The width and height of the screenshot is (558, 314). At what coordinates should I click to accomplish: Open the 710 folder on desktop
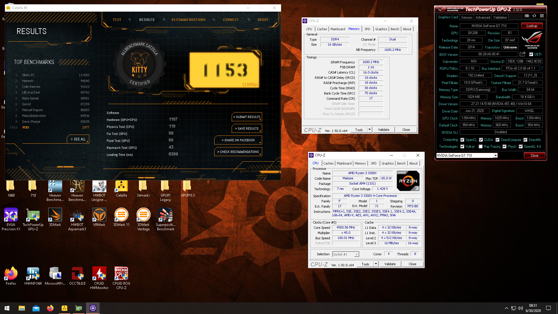pyautogui.click(x=33, y=188)
